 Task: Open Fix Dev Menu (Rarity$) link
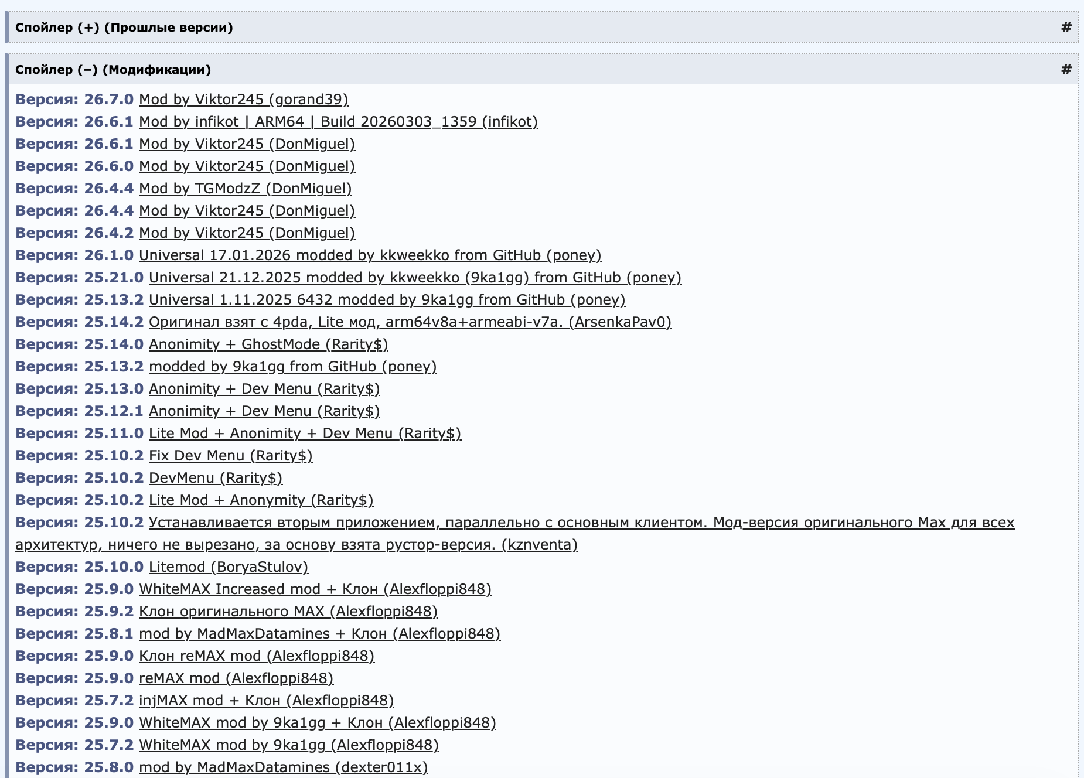230,456
